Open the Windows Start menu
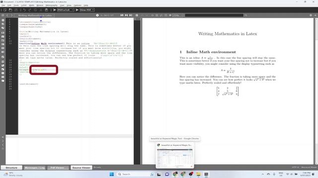318x178 pixels. point(111,174)
